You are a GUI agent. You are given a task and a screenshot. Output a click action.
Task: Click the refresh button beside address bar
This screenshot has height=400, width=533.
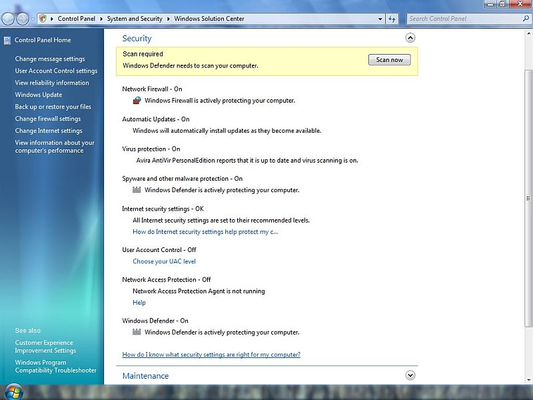tap(392, 19)
